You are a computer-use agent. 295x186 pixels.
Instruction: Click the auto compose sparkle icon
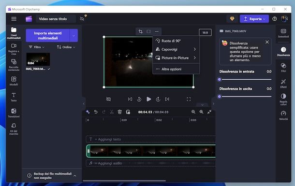[x=88, y=112]
